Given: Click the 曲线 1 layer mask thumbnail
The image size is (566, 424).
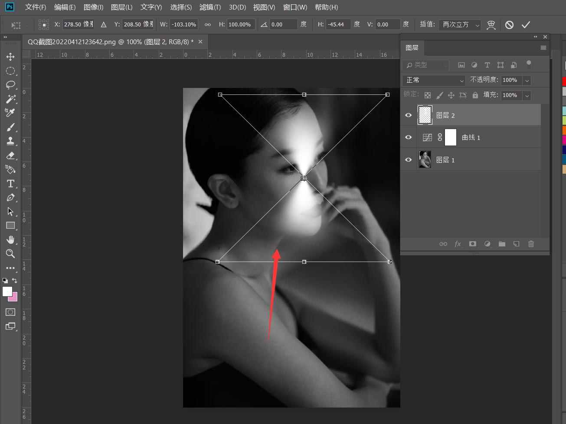Looking at the screenshot, I should point(451,137).
